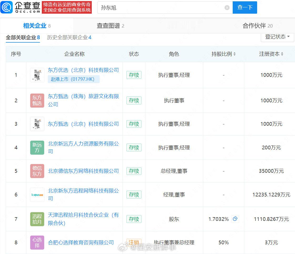This screenshot has width=295, height=254.
Task: Open link 北京德信东方网络科技有限公司
Action: [83, 171]
